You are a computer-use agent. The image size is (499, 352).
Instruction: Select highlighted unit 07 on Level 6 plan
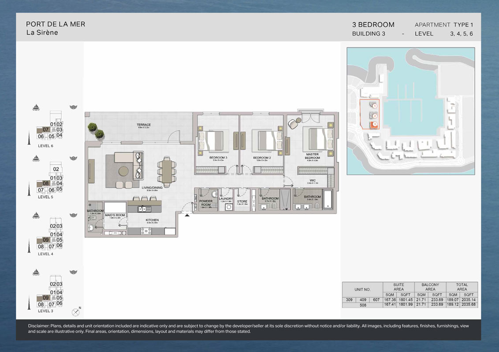point(45,130)
